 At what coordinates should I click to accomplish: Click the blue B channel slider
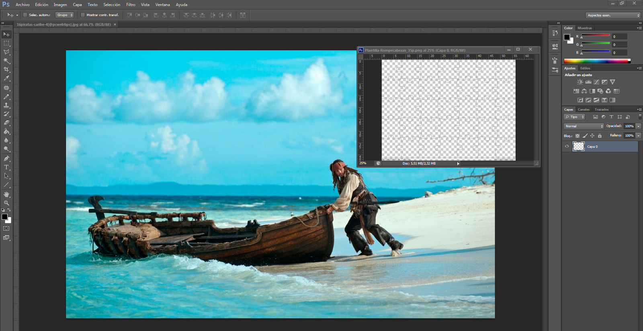coord(596,52)
